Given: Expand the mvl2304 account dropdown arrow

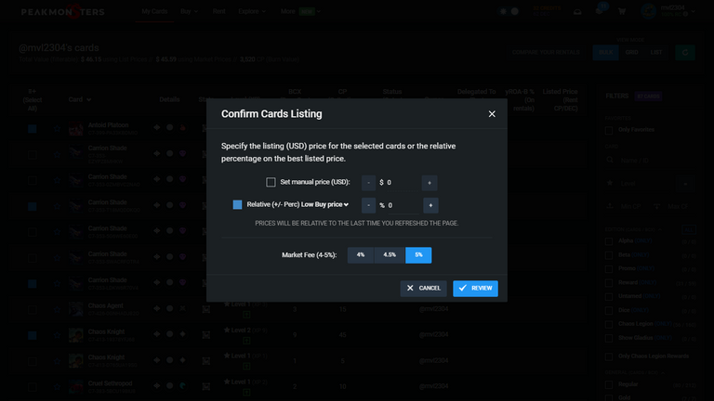Looking at the screenshot, I should click(x=693, y=11).
